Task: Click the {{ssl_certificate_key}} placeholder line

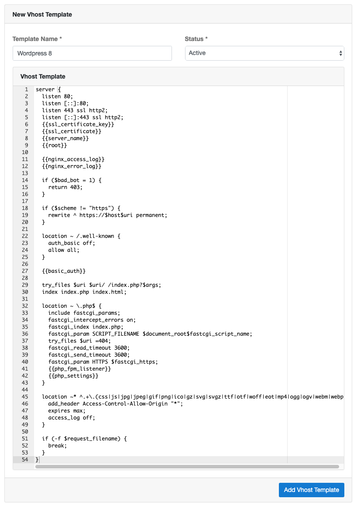Action: pos(78,124)
